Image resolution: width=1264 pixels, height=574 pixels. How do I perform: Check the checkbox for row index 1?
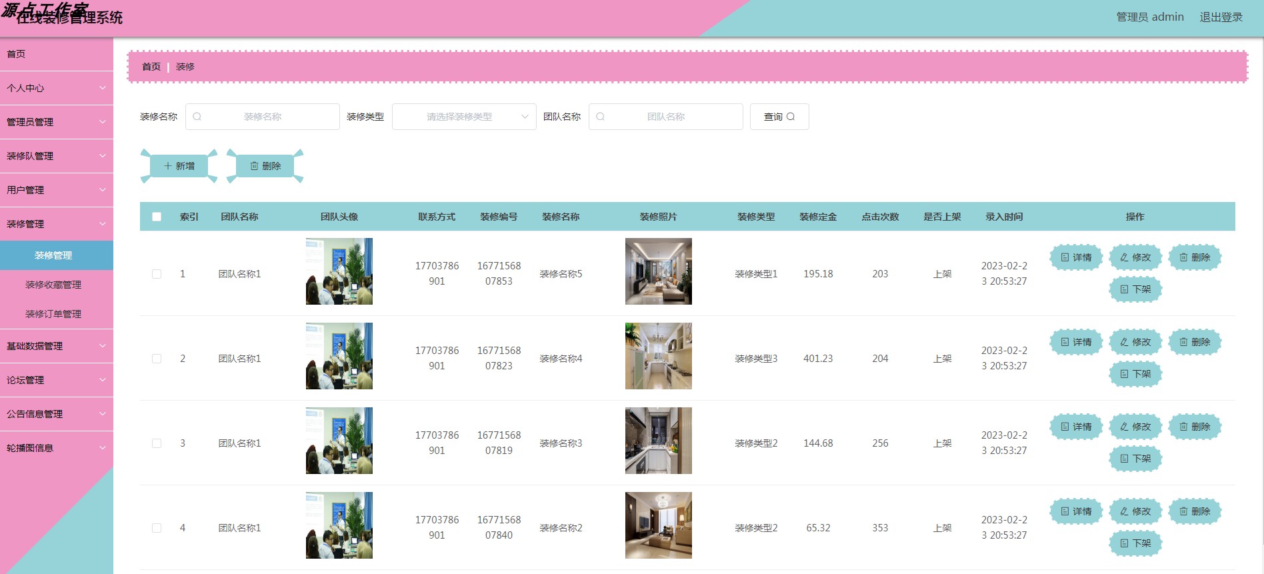point(157,274)
